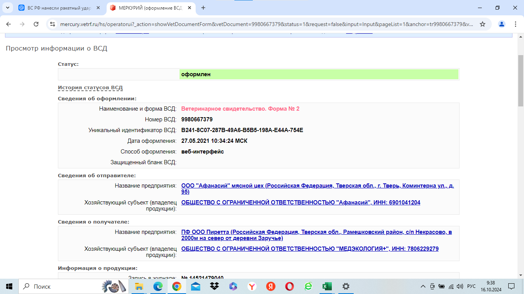The width and height of the screenshot is (524, 294).
Task: Open Yandex Browser from the taskbar
Action: tap(252, 286)
